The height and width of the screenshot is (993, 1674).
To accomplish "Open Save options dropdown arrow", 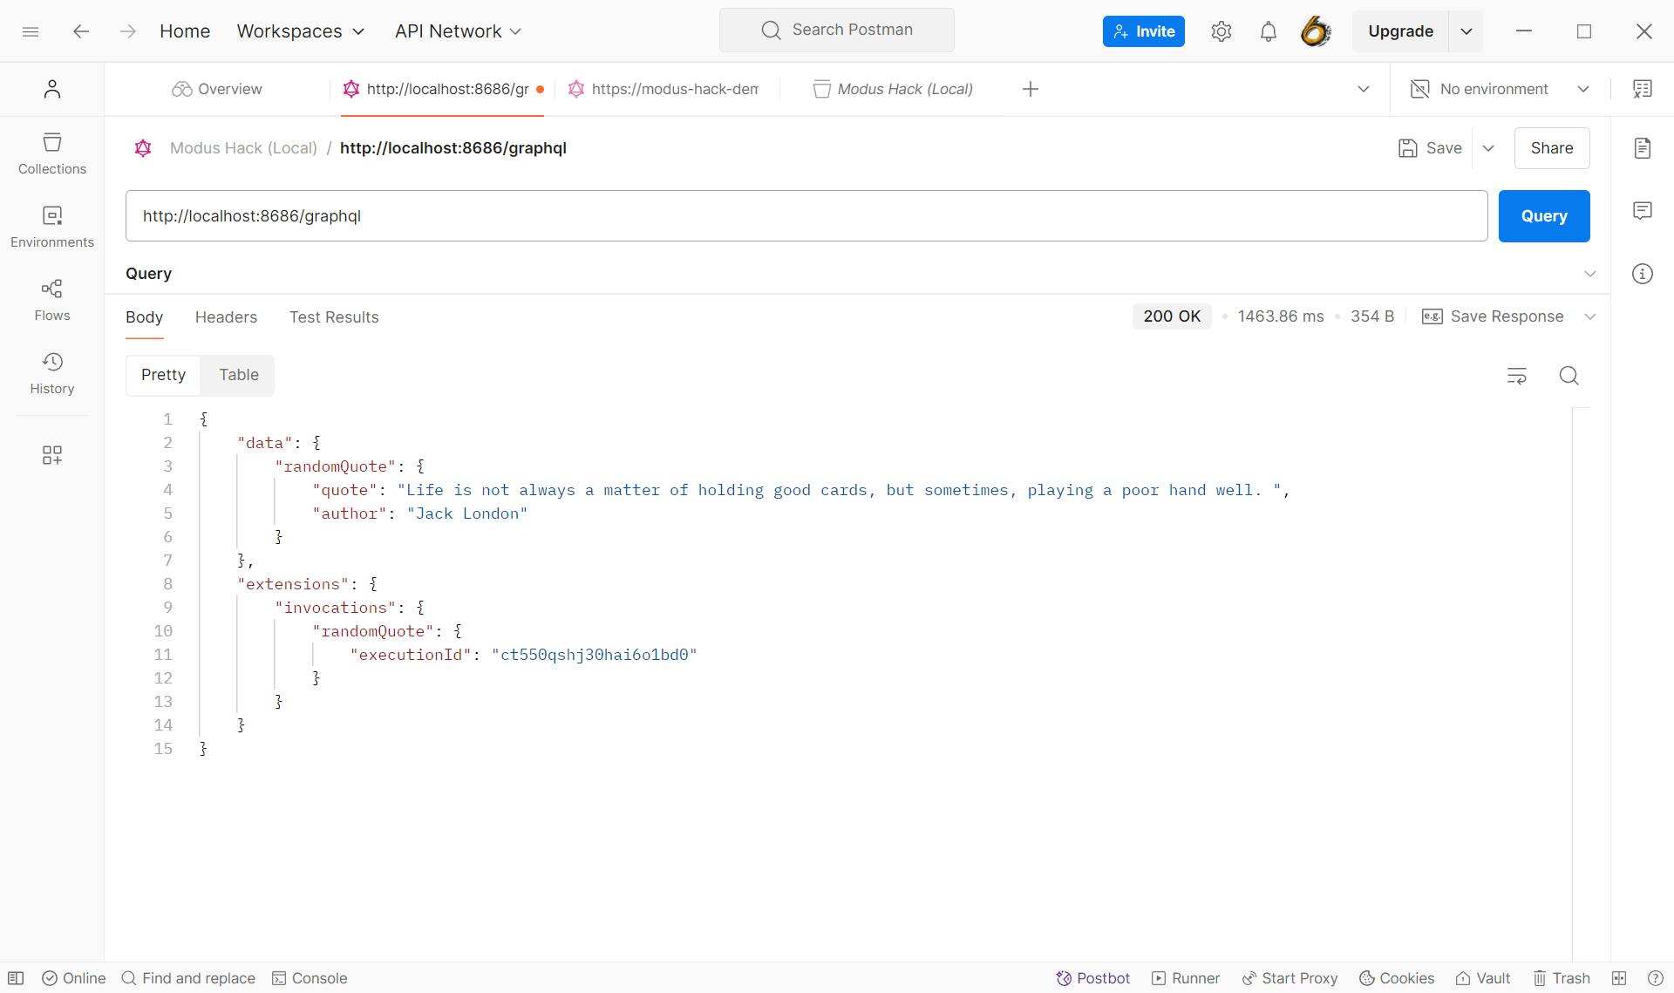I will click(1488, 148).
